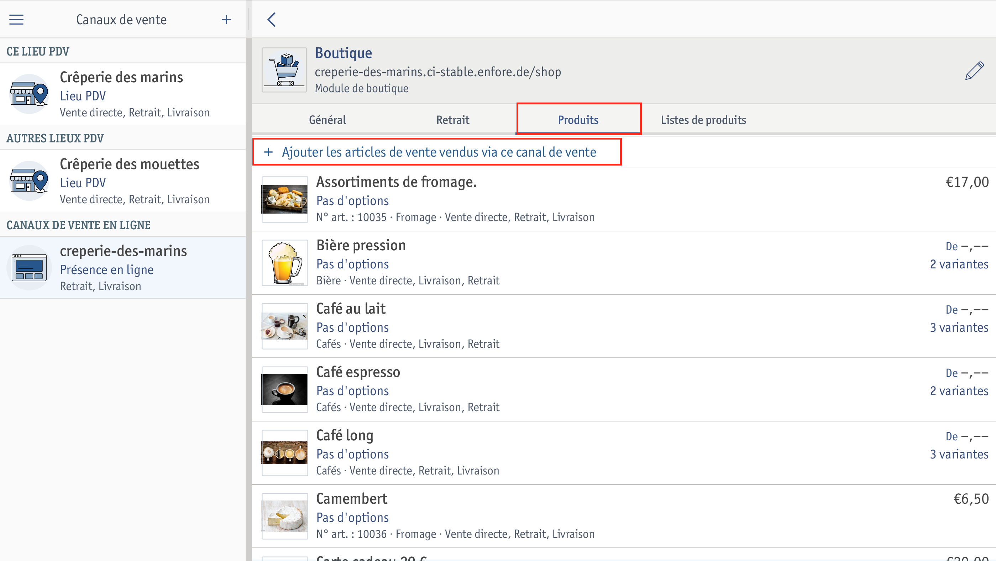Click 2 variantes for Bière pression

(959, 264)
